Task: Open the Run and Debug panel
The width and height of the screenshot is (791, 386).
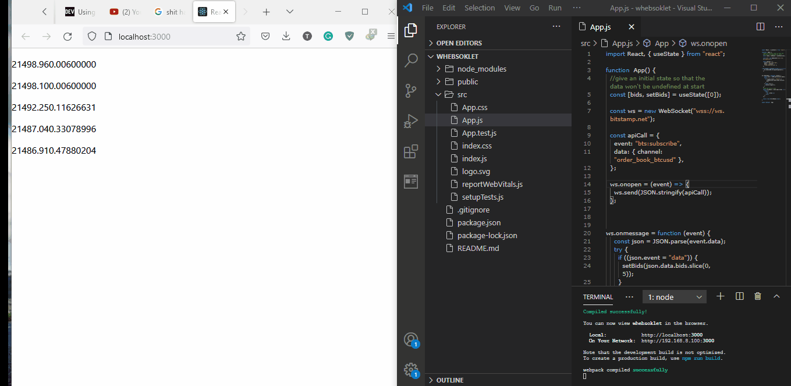Action: (412, 121)
